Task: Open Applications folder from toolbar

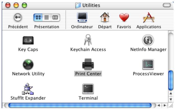Action: click(149, 17)
